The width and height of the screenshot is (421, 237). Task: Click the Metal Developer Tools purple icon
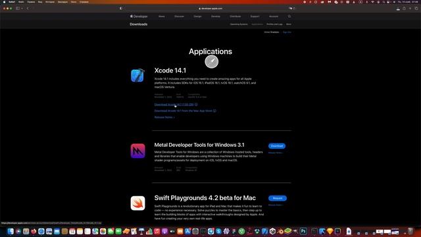(137, 151)
